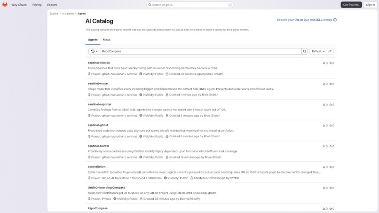This screenshot has width=379, height=213.
Task: Click the star icon on sentinel-ghost
Action: pos(331,126)
